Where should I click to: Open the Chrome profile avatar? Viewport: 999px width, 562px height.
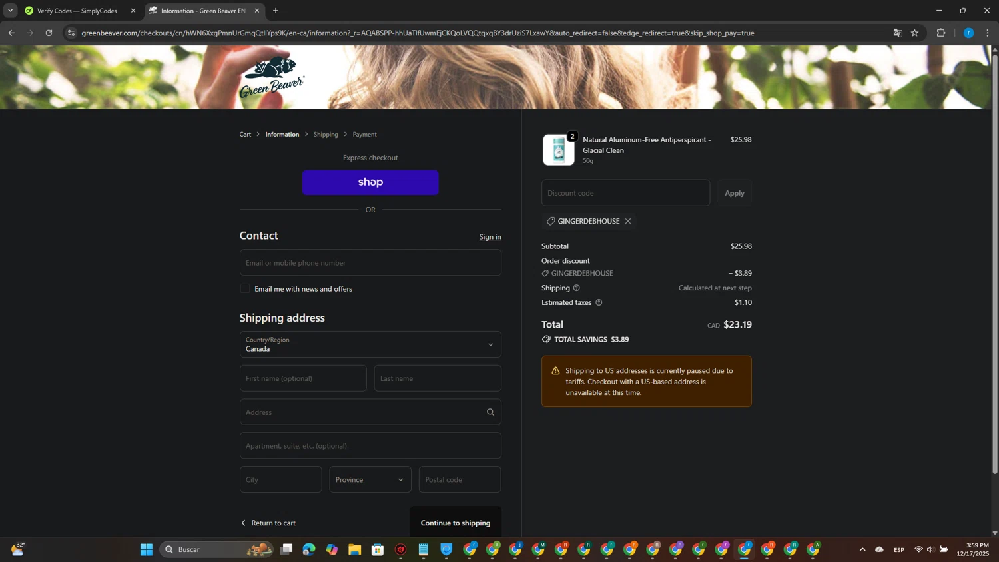(968, 33)
